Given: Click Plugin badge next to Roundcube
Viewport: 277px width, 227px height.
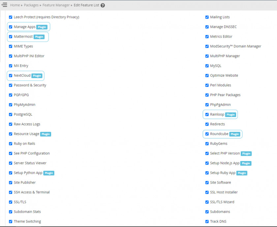Looking at the screenshot, I should pyautogui.click(x=235, y=134).
